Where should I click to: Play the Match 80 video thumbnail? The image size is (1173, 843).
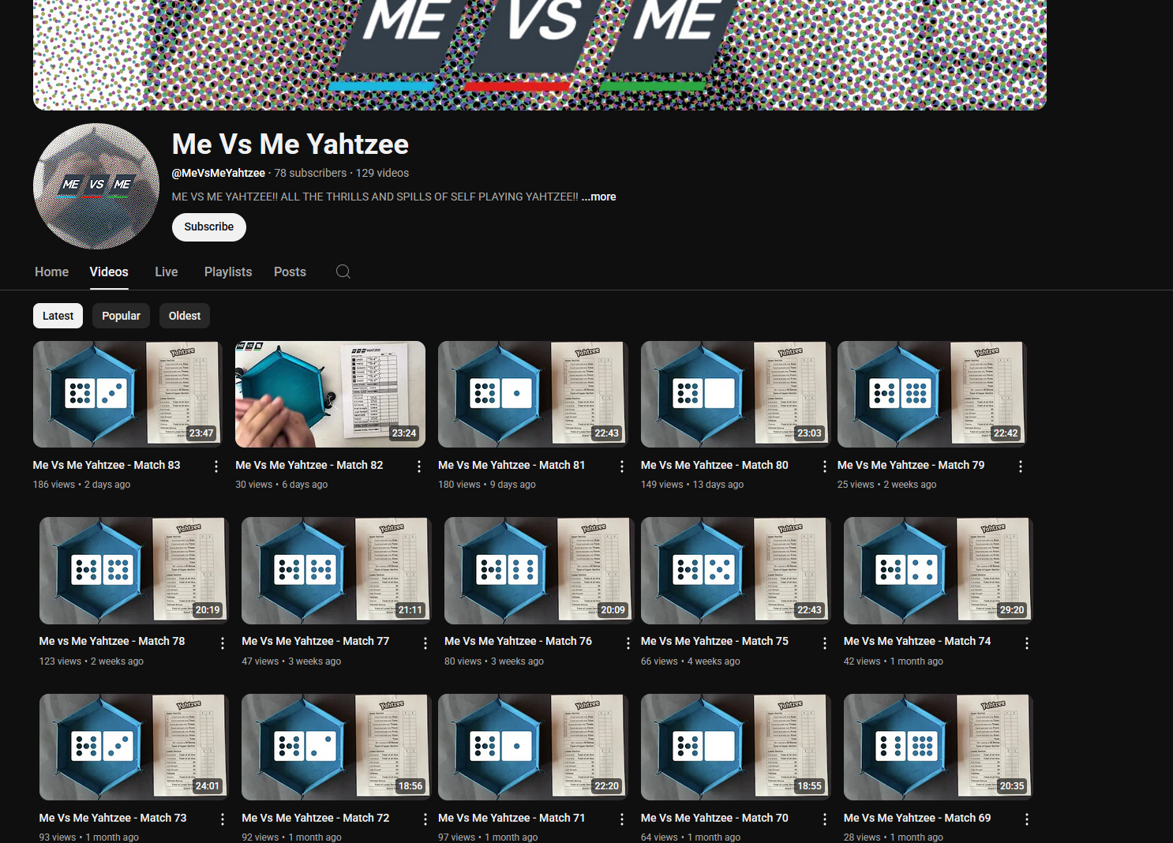[x=736, y=394]
